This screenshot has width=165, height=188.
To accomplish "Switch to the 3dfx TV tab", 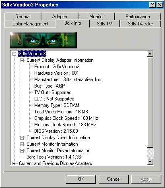I will pyautogui.click(x=105, y=24).
